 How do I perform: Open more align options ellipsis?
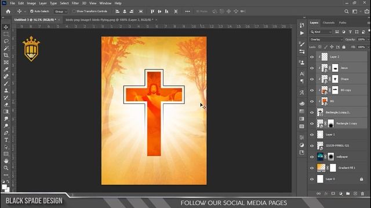click(187, 12)
